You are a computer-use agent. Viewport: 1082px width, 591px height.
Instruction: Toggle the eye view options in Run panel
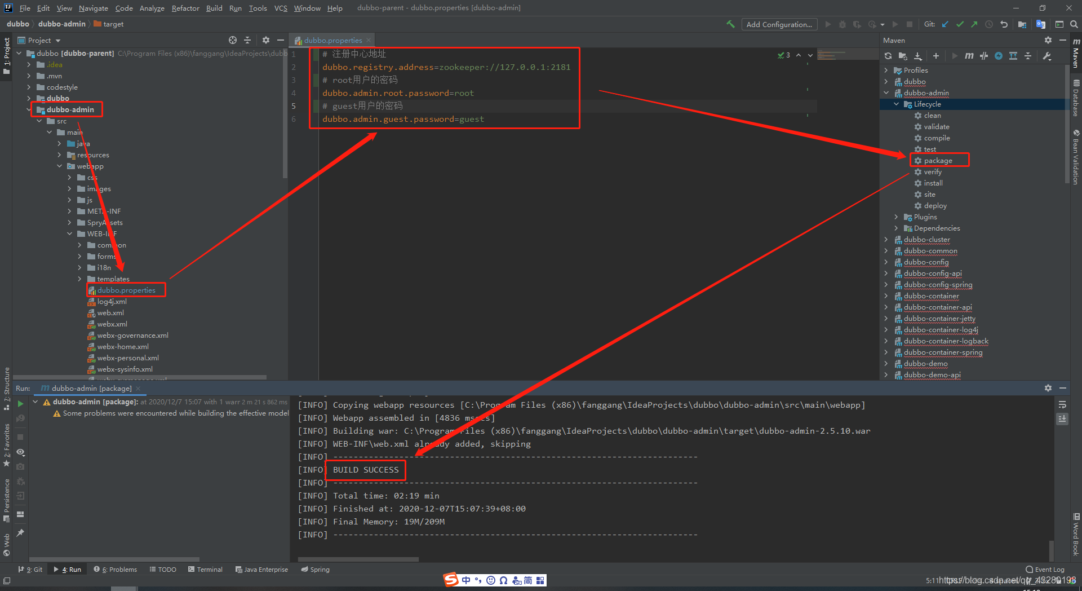[x=20, y=452]
